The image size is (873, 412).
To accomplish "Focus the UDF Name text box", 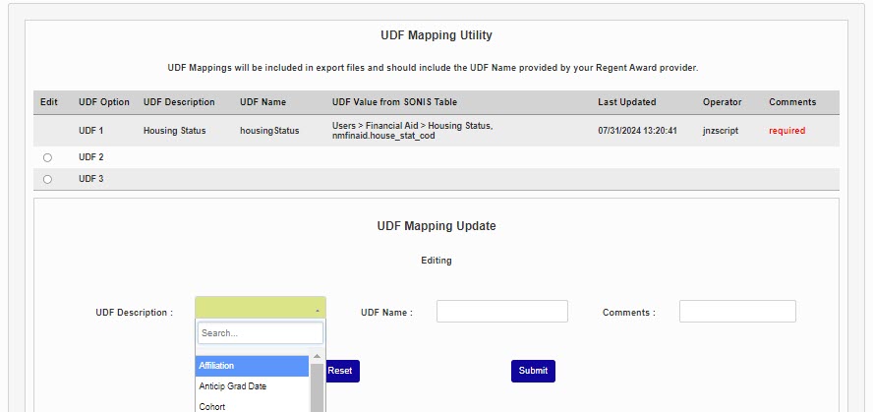I will pyautogui.click(x=502, y=312).
